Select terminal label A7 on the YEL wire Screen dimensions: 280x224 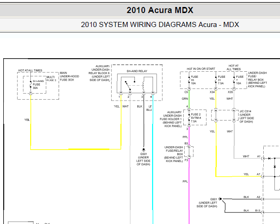[259, 174]
